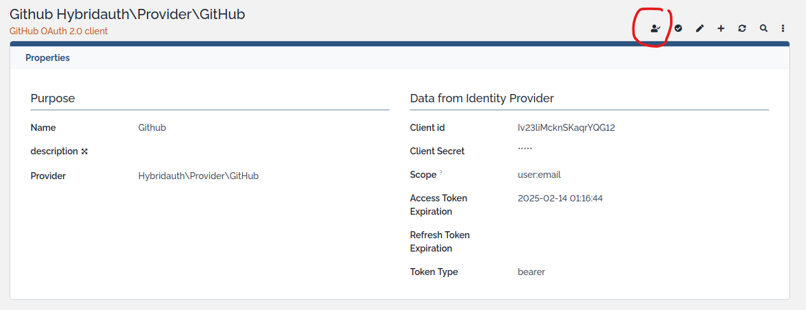Viewport: 806px width, 310px height.
Task: Click the Data from Identity Provider heading
Action: pos(482,98)
